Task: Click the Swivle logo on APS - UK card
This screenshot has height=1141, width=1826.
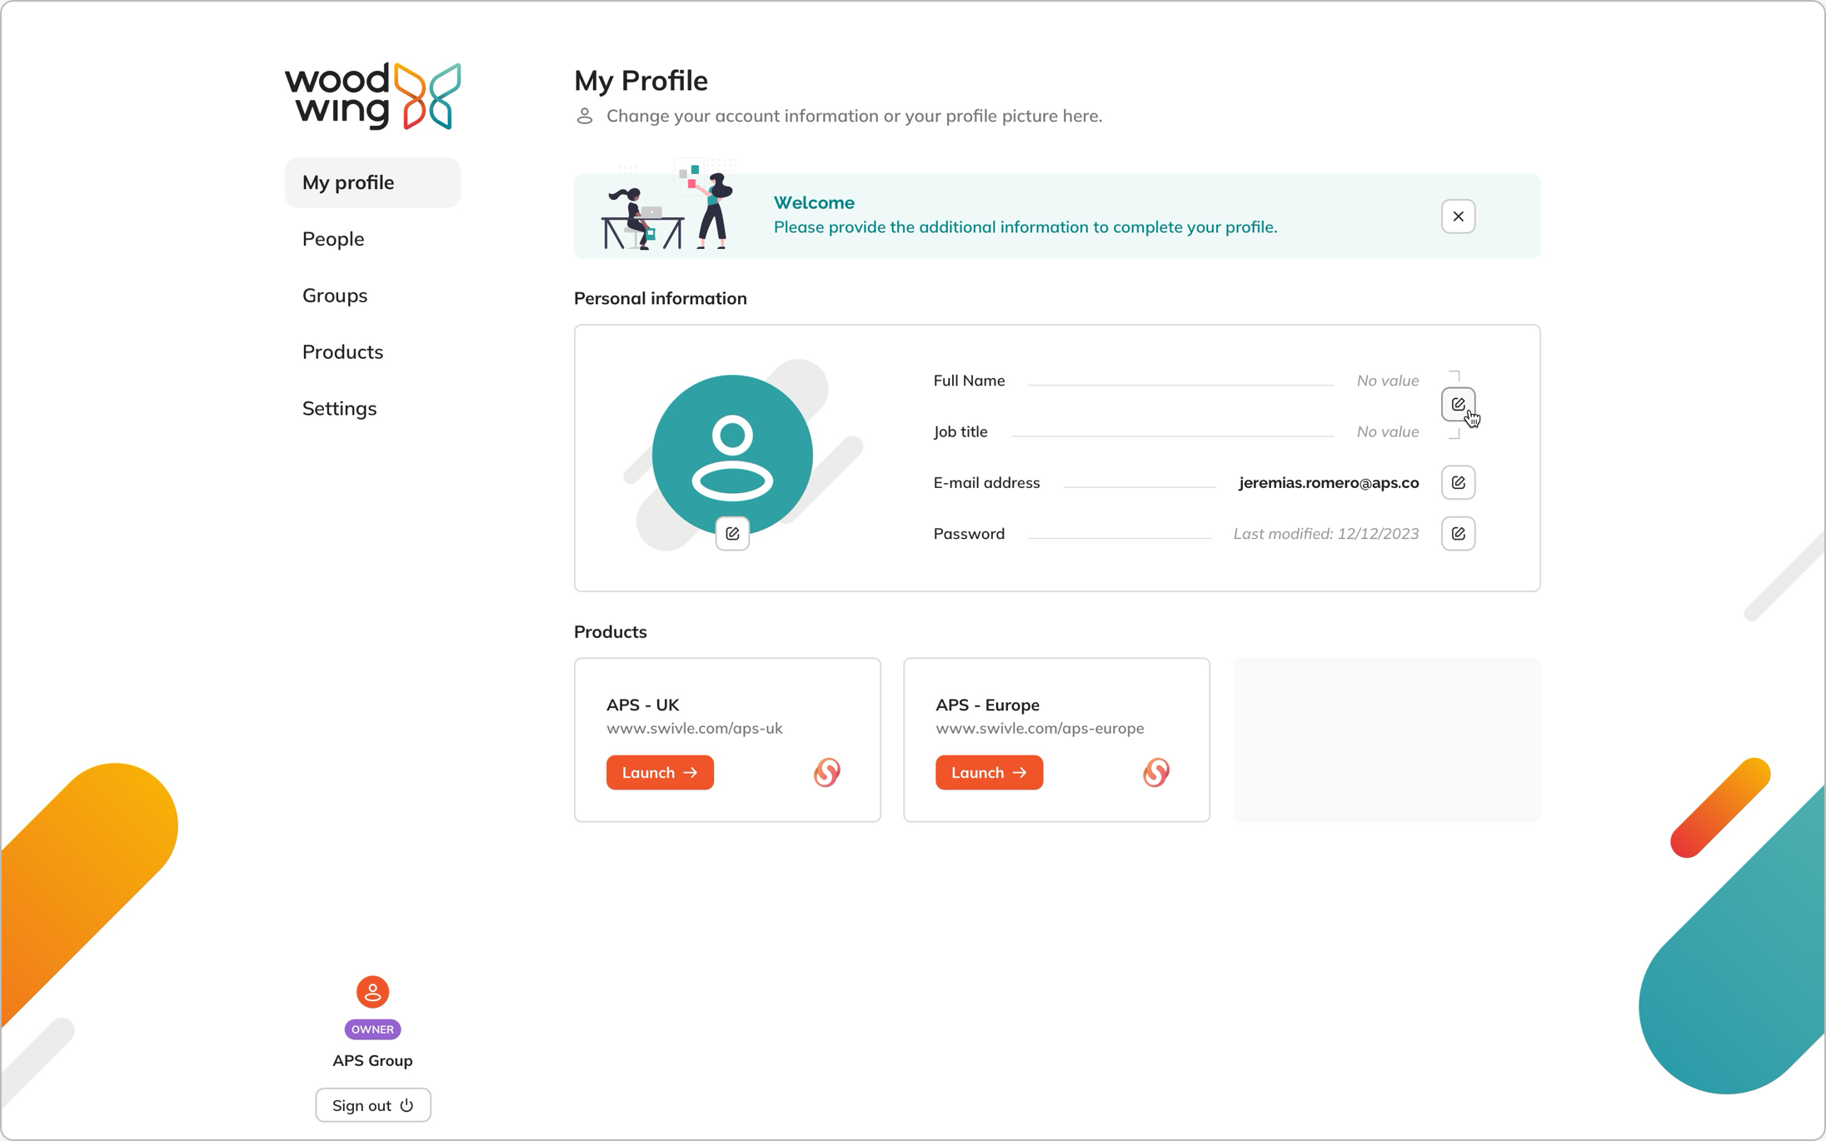Action: [x=826, y=772]
